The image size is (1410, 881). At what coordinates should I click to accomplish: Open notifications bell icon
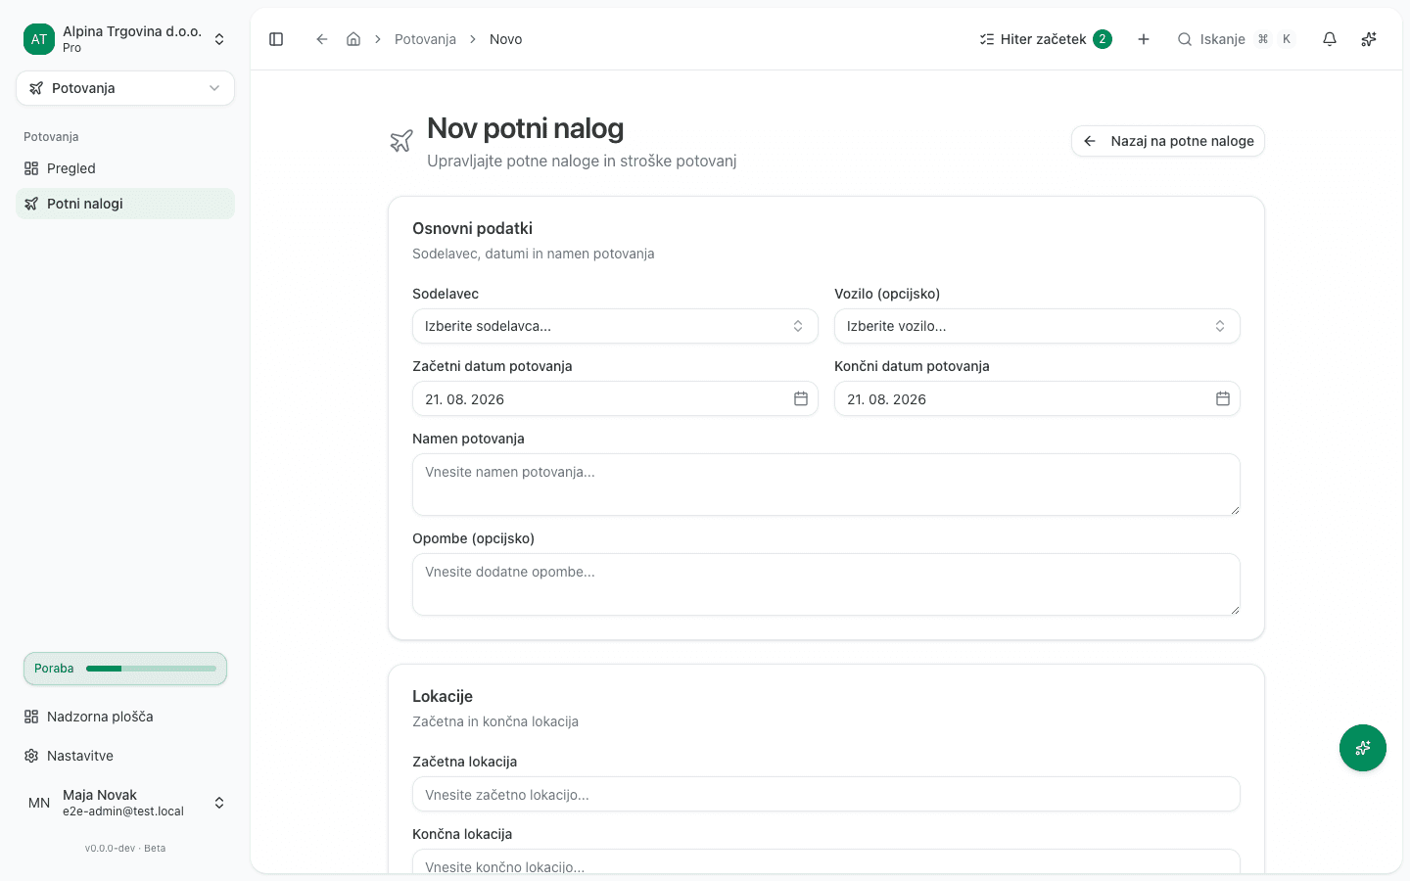coord(1330,39)
